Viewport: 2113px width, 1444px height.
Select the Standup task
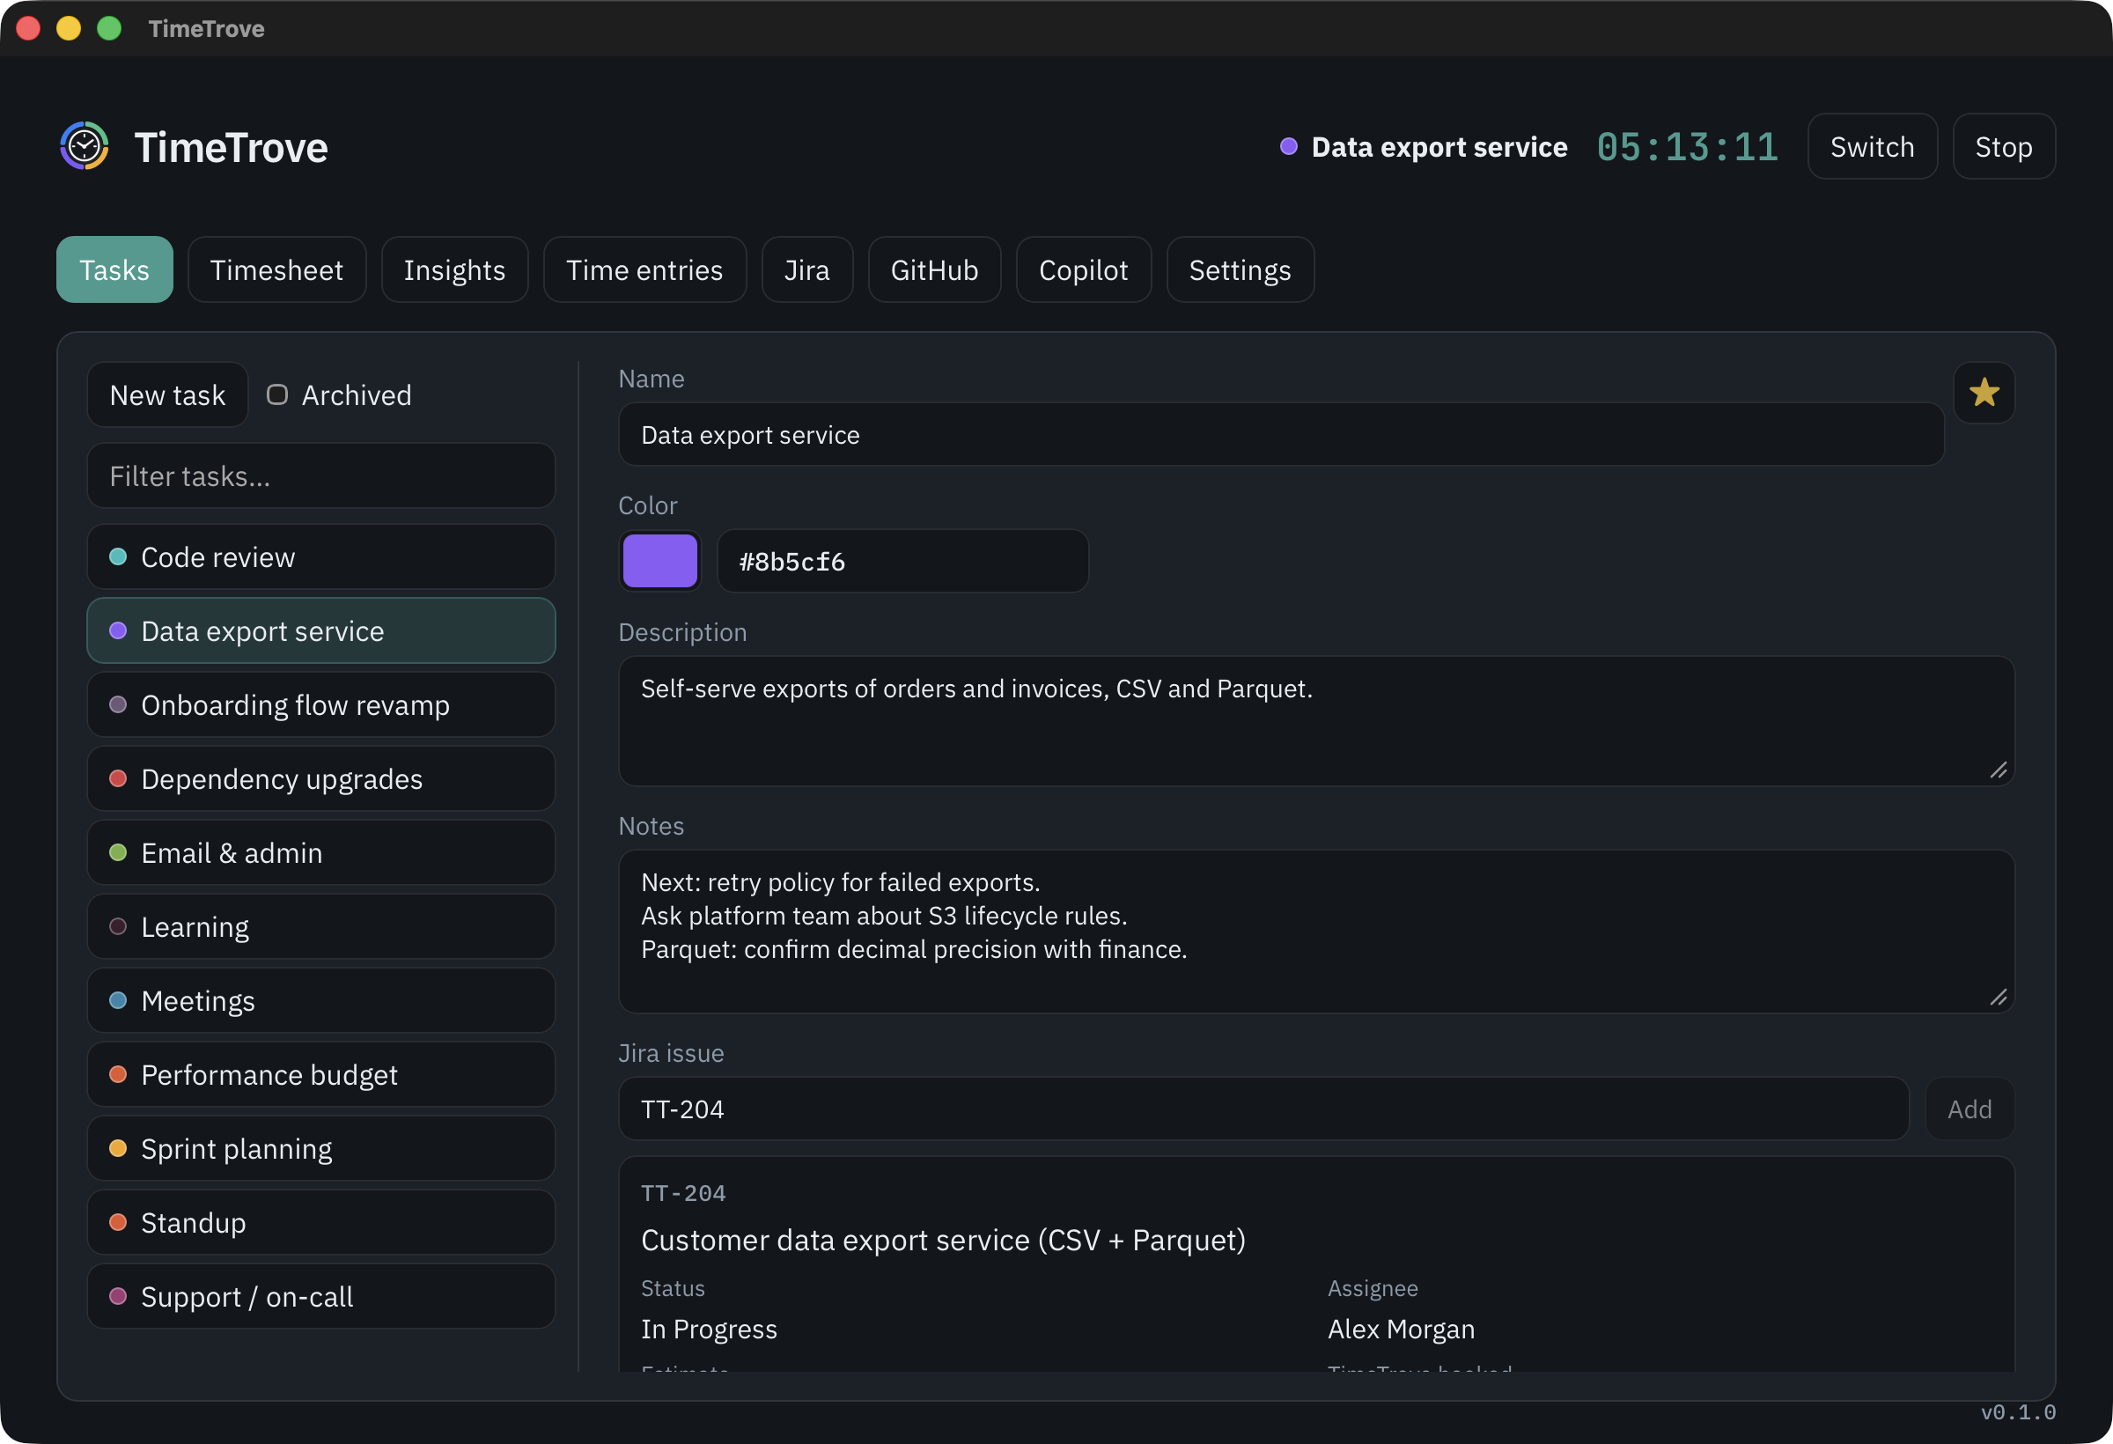point(321,1222)
